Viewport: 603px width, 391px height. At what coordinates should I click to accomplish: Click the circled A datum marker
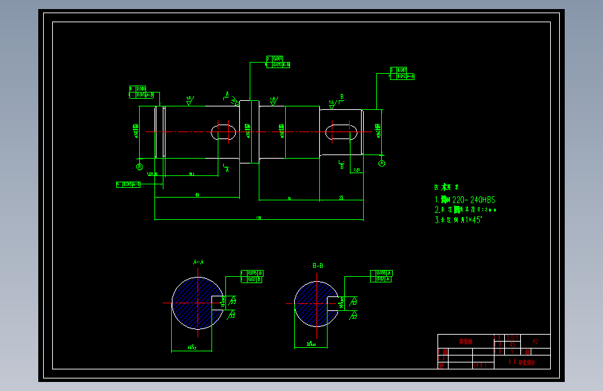(382, 163)
